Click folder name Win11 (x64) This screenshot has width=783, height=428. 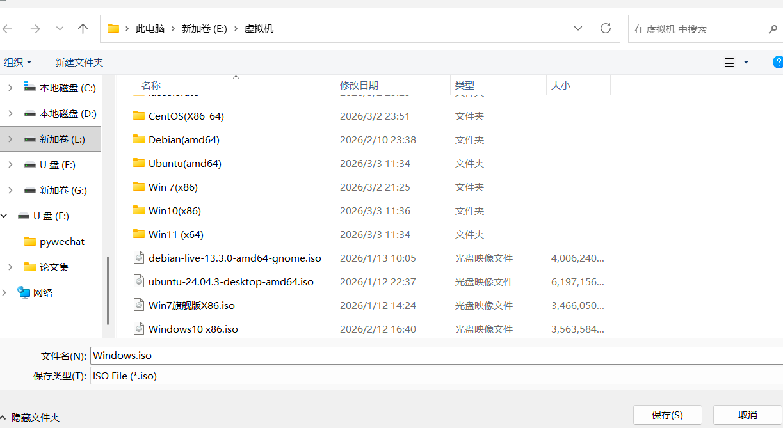click(176, 235)
